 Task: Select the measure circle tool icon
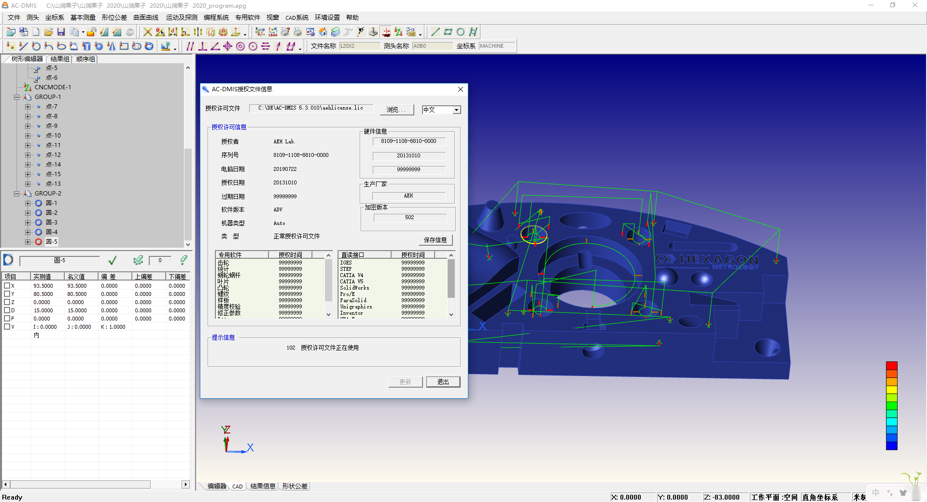click(36, 46)
